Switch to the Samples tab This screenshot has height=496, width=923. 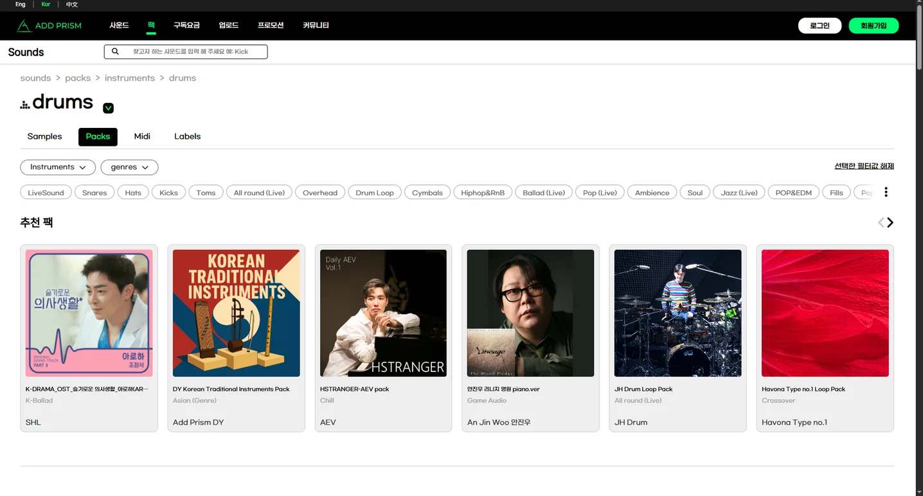pyautogui.click(x=44, y=136)
